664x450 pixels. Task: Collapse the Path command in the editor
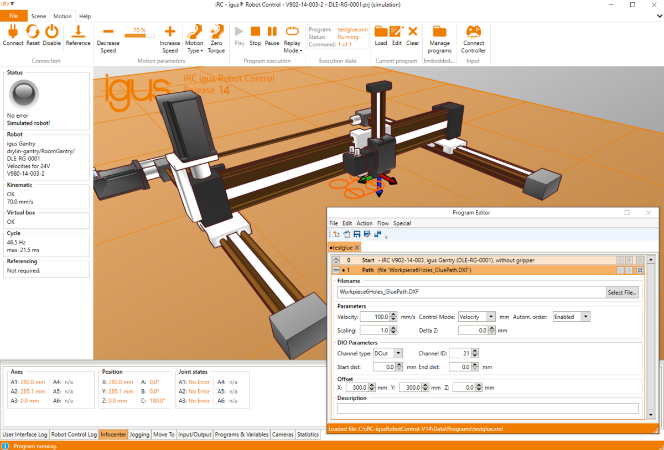click(x=336, y=270)
